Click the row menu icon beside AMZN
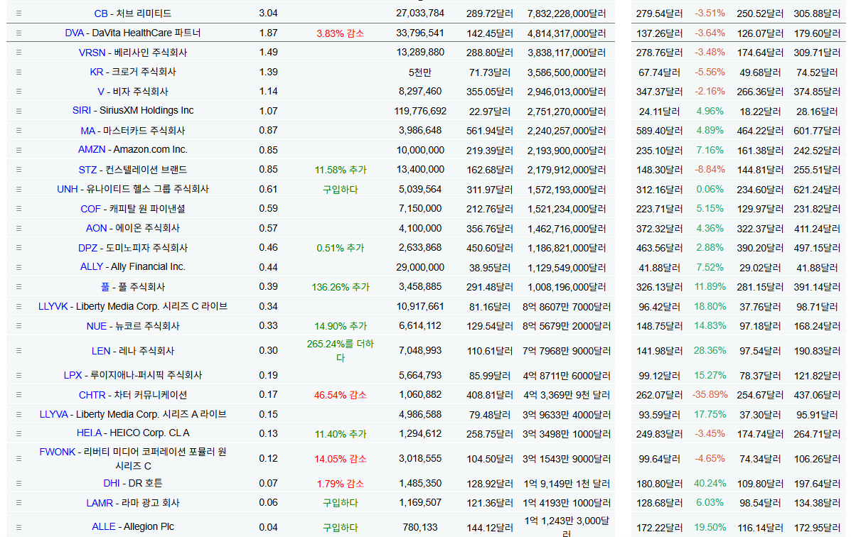The image size is (851, 537). 18,150
